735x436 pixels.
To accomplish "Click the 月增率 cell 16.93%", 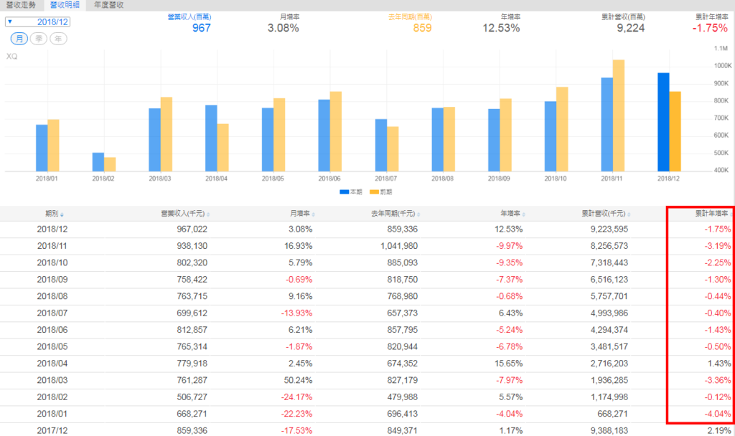I will [298, 246].
